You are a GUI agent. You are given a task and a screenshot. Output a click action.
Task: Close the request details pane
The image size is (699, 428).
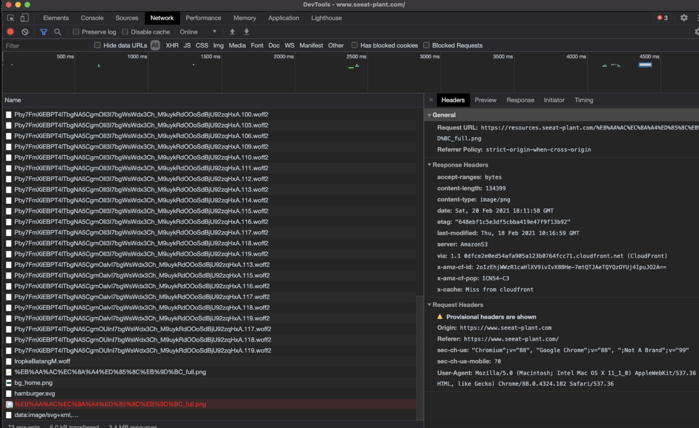click(x=430, y=100)
